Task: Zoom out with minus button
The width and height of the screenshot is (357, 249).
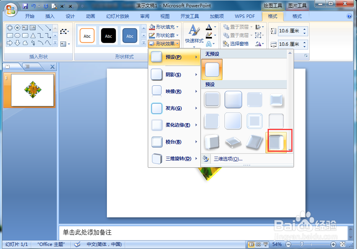Action: [x=288, y=244]
